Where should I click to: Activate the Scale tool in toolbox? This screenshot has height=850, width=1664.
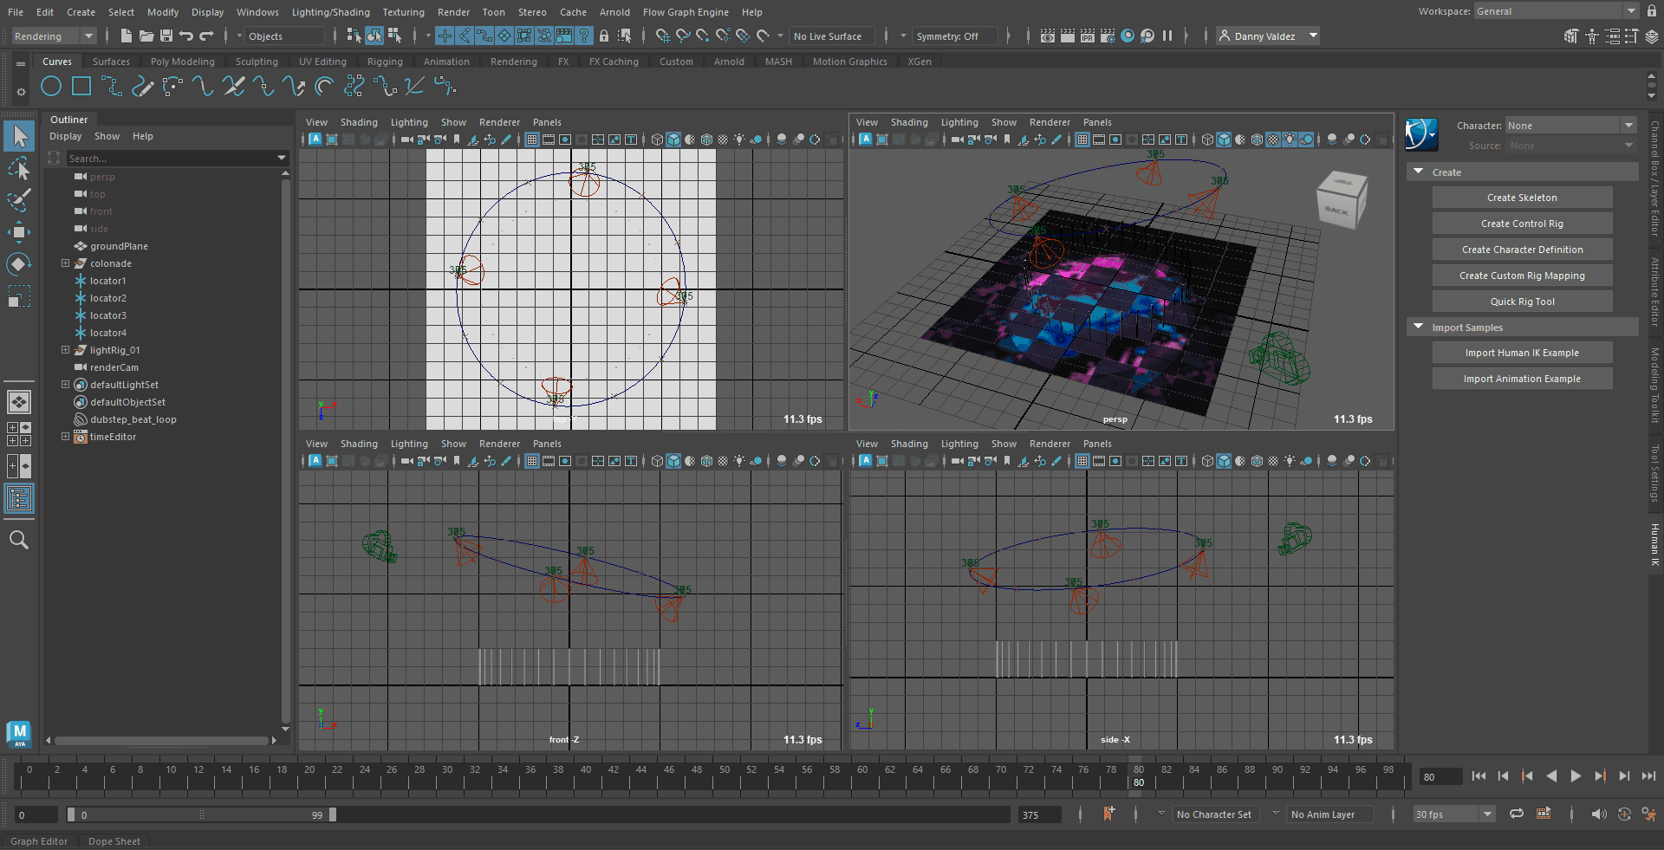tap(19, 295)
